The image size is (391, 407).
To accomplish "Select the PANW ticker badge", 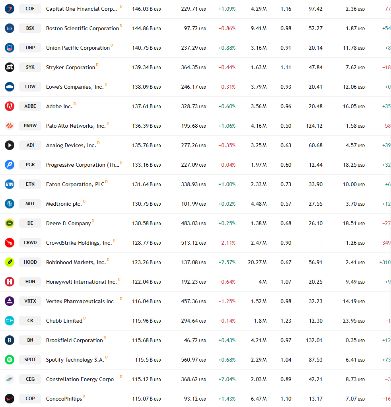I will [30, 126].
